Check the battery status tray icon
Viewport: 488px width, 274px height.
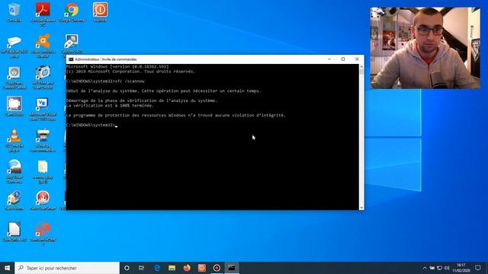click(432, 268)
